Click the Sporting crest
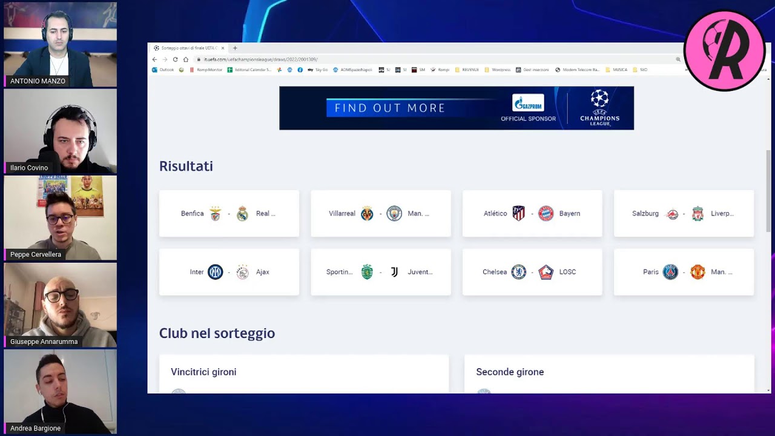The height and width of the screenshot is (436, 775). click(x=367, y=272)
